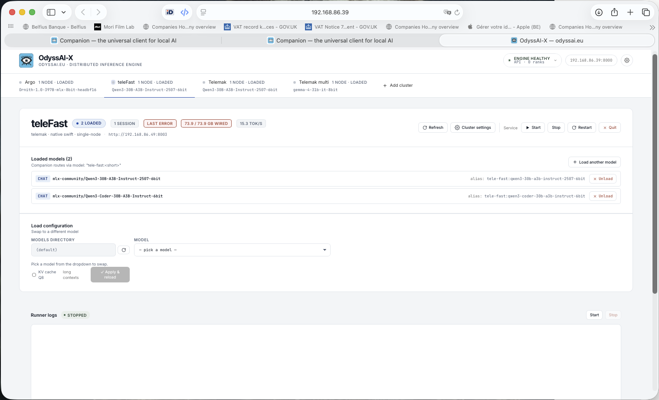This screenshot has width=659, height=400.
Task: Open the favorites grid icon
Action: tap(11, 26)
